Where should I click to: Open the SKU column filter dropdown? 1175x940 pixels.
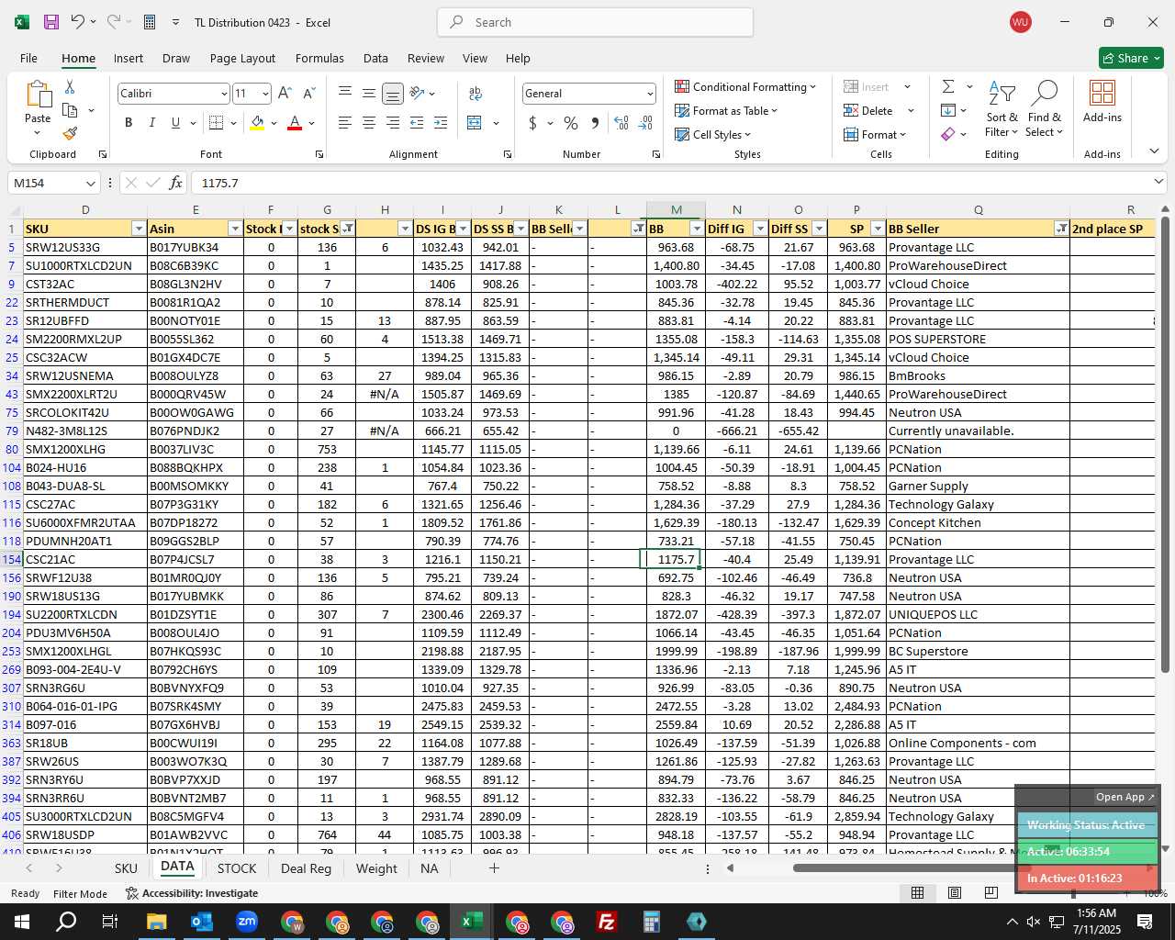(139, 229)
